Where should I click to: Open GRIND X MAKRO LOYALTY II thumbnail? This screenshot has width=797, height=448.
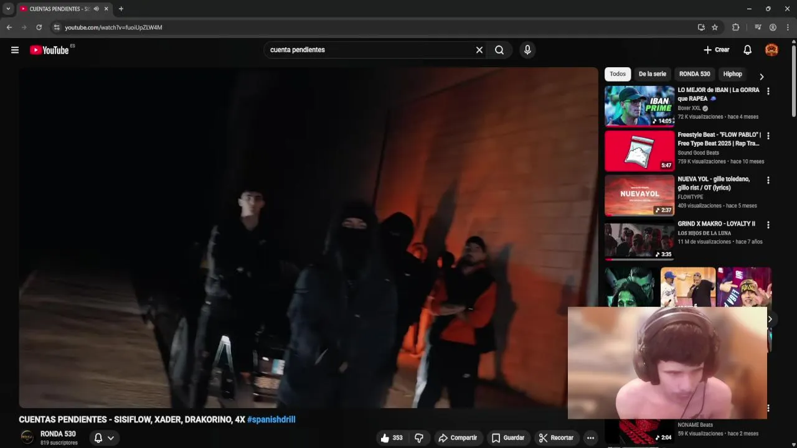pyautogui.click(x=639, y=240)
